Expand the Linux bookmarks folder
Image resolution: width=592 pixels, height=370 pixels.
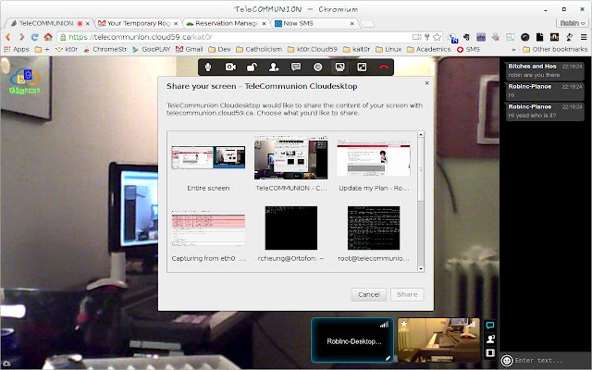(388, 49)
